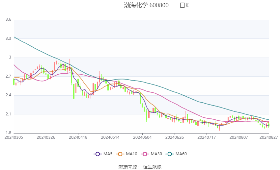This screenshot has height=170, width=280.
Task: Toggle the MA10 legend series
Action: [126, 154]
